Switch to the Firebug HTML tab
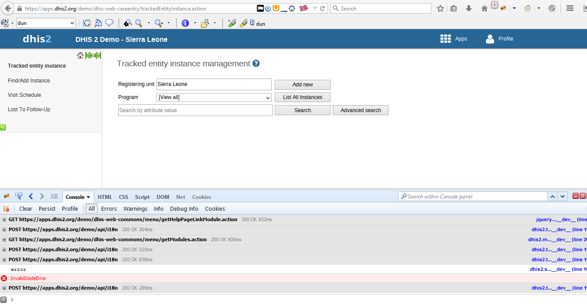Screen dimensions: 587x304 [x=105, y=197]
